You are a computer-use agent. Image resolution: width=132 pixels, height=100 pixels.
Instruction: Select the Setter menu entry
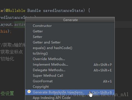click(70, 37)
